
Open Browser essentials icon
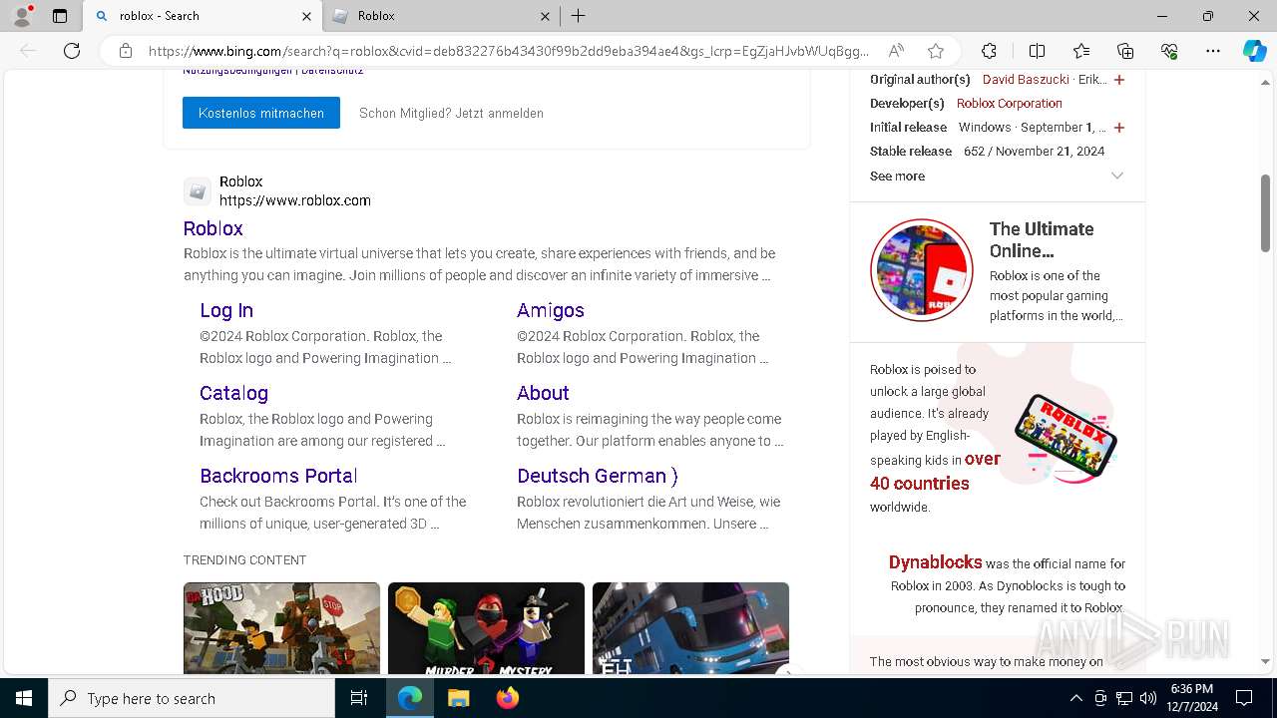coord(1169,51)
